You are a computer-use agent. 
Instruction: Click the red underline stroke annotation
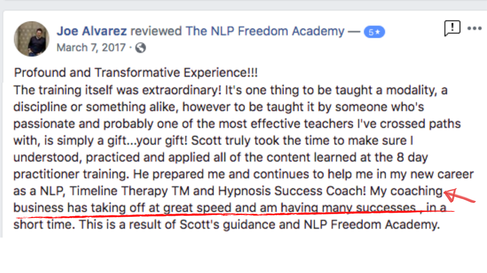pos(228,215)
